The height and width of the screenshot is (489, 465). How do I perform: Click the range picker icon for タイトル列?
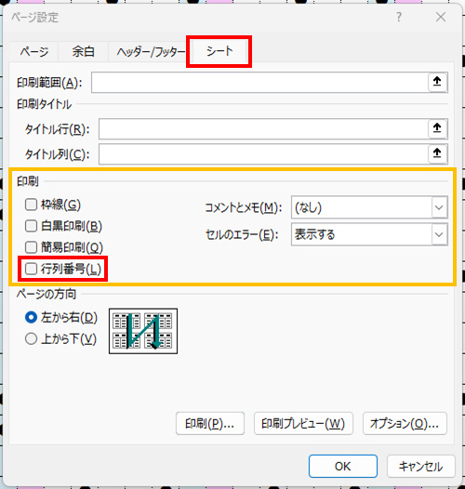click(x=437, y=153)
